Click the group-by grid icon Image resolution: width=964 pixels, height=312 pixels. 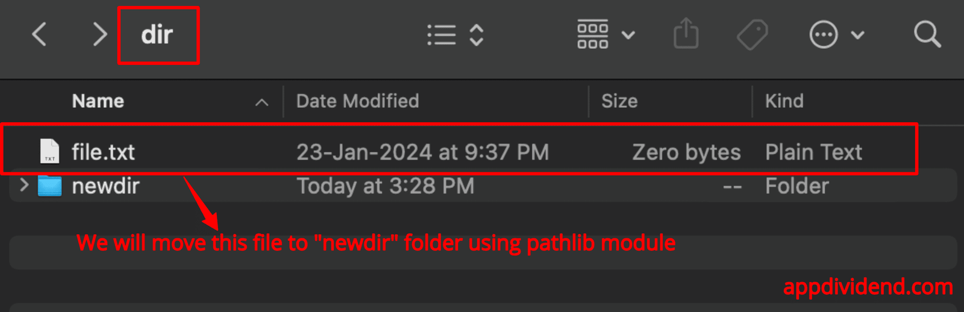593,35
